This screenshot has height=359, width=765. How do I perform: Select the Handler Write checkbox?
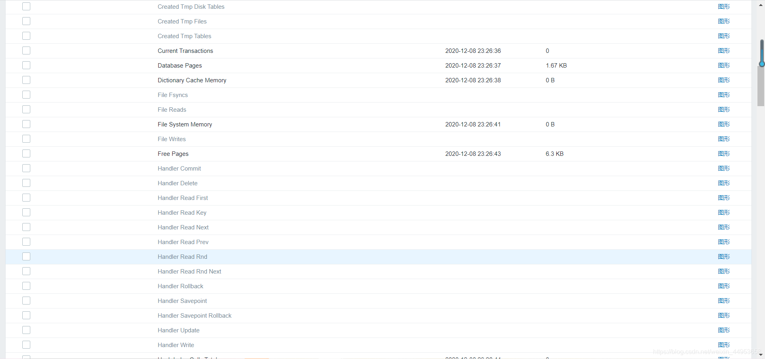[x=26, y=345]
